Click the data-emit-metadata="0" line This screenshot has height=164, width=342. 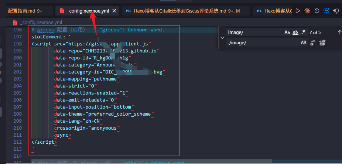pyautogui.click(x=86, y=100)
